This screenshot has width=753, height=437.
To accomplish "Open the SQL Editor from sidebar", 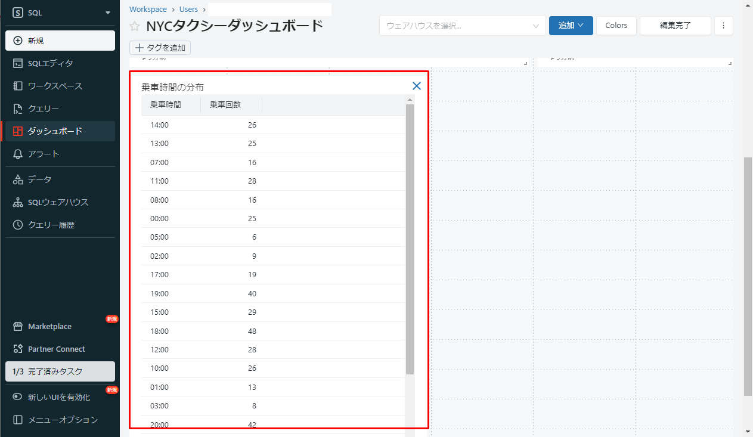I will tap(50, 63).
